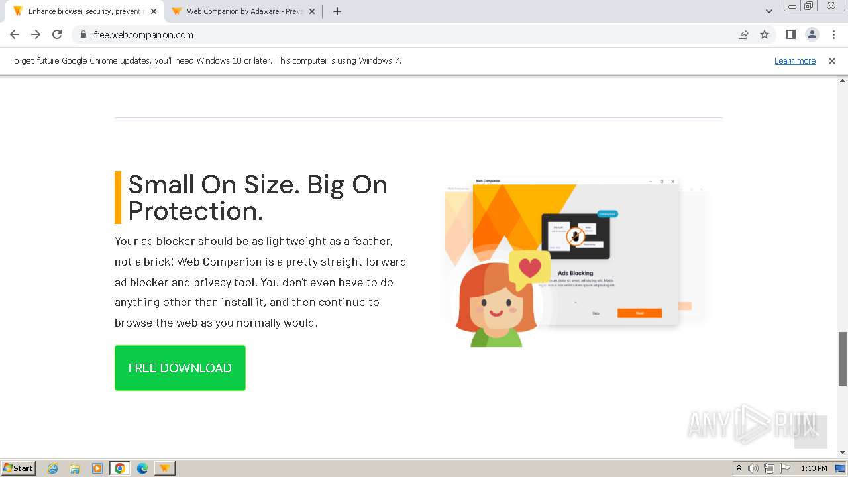Click the page vertical scrollbar thumb
Image resolution: width=848 pixels, height=477 pixels.
pos(843,358)
